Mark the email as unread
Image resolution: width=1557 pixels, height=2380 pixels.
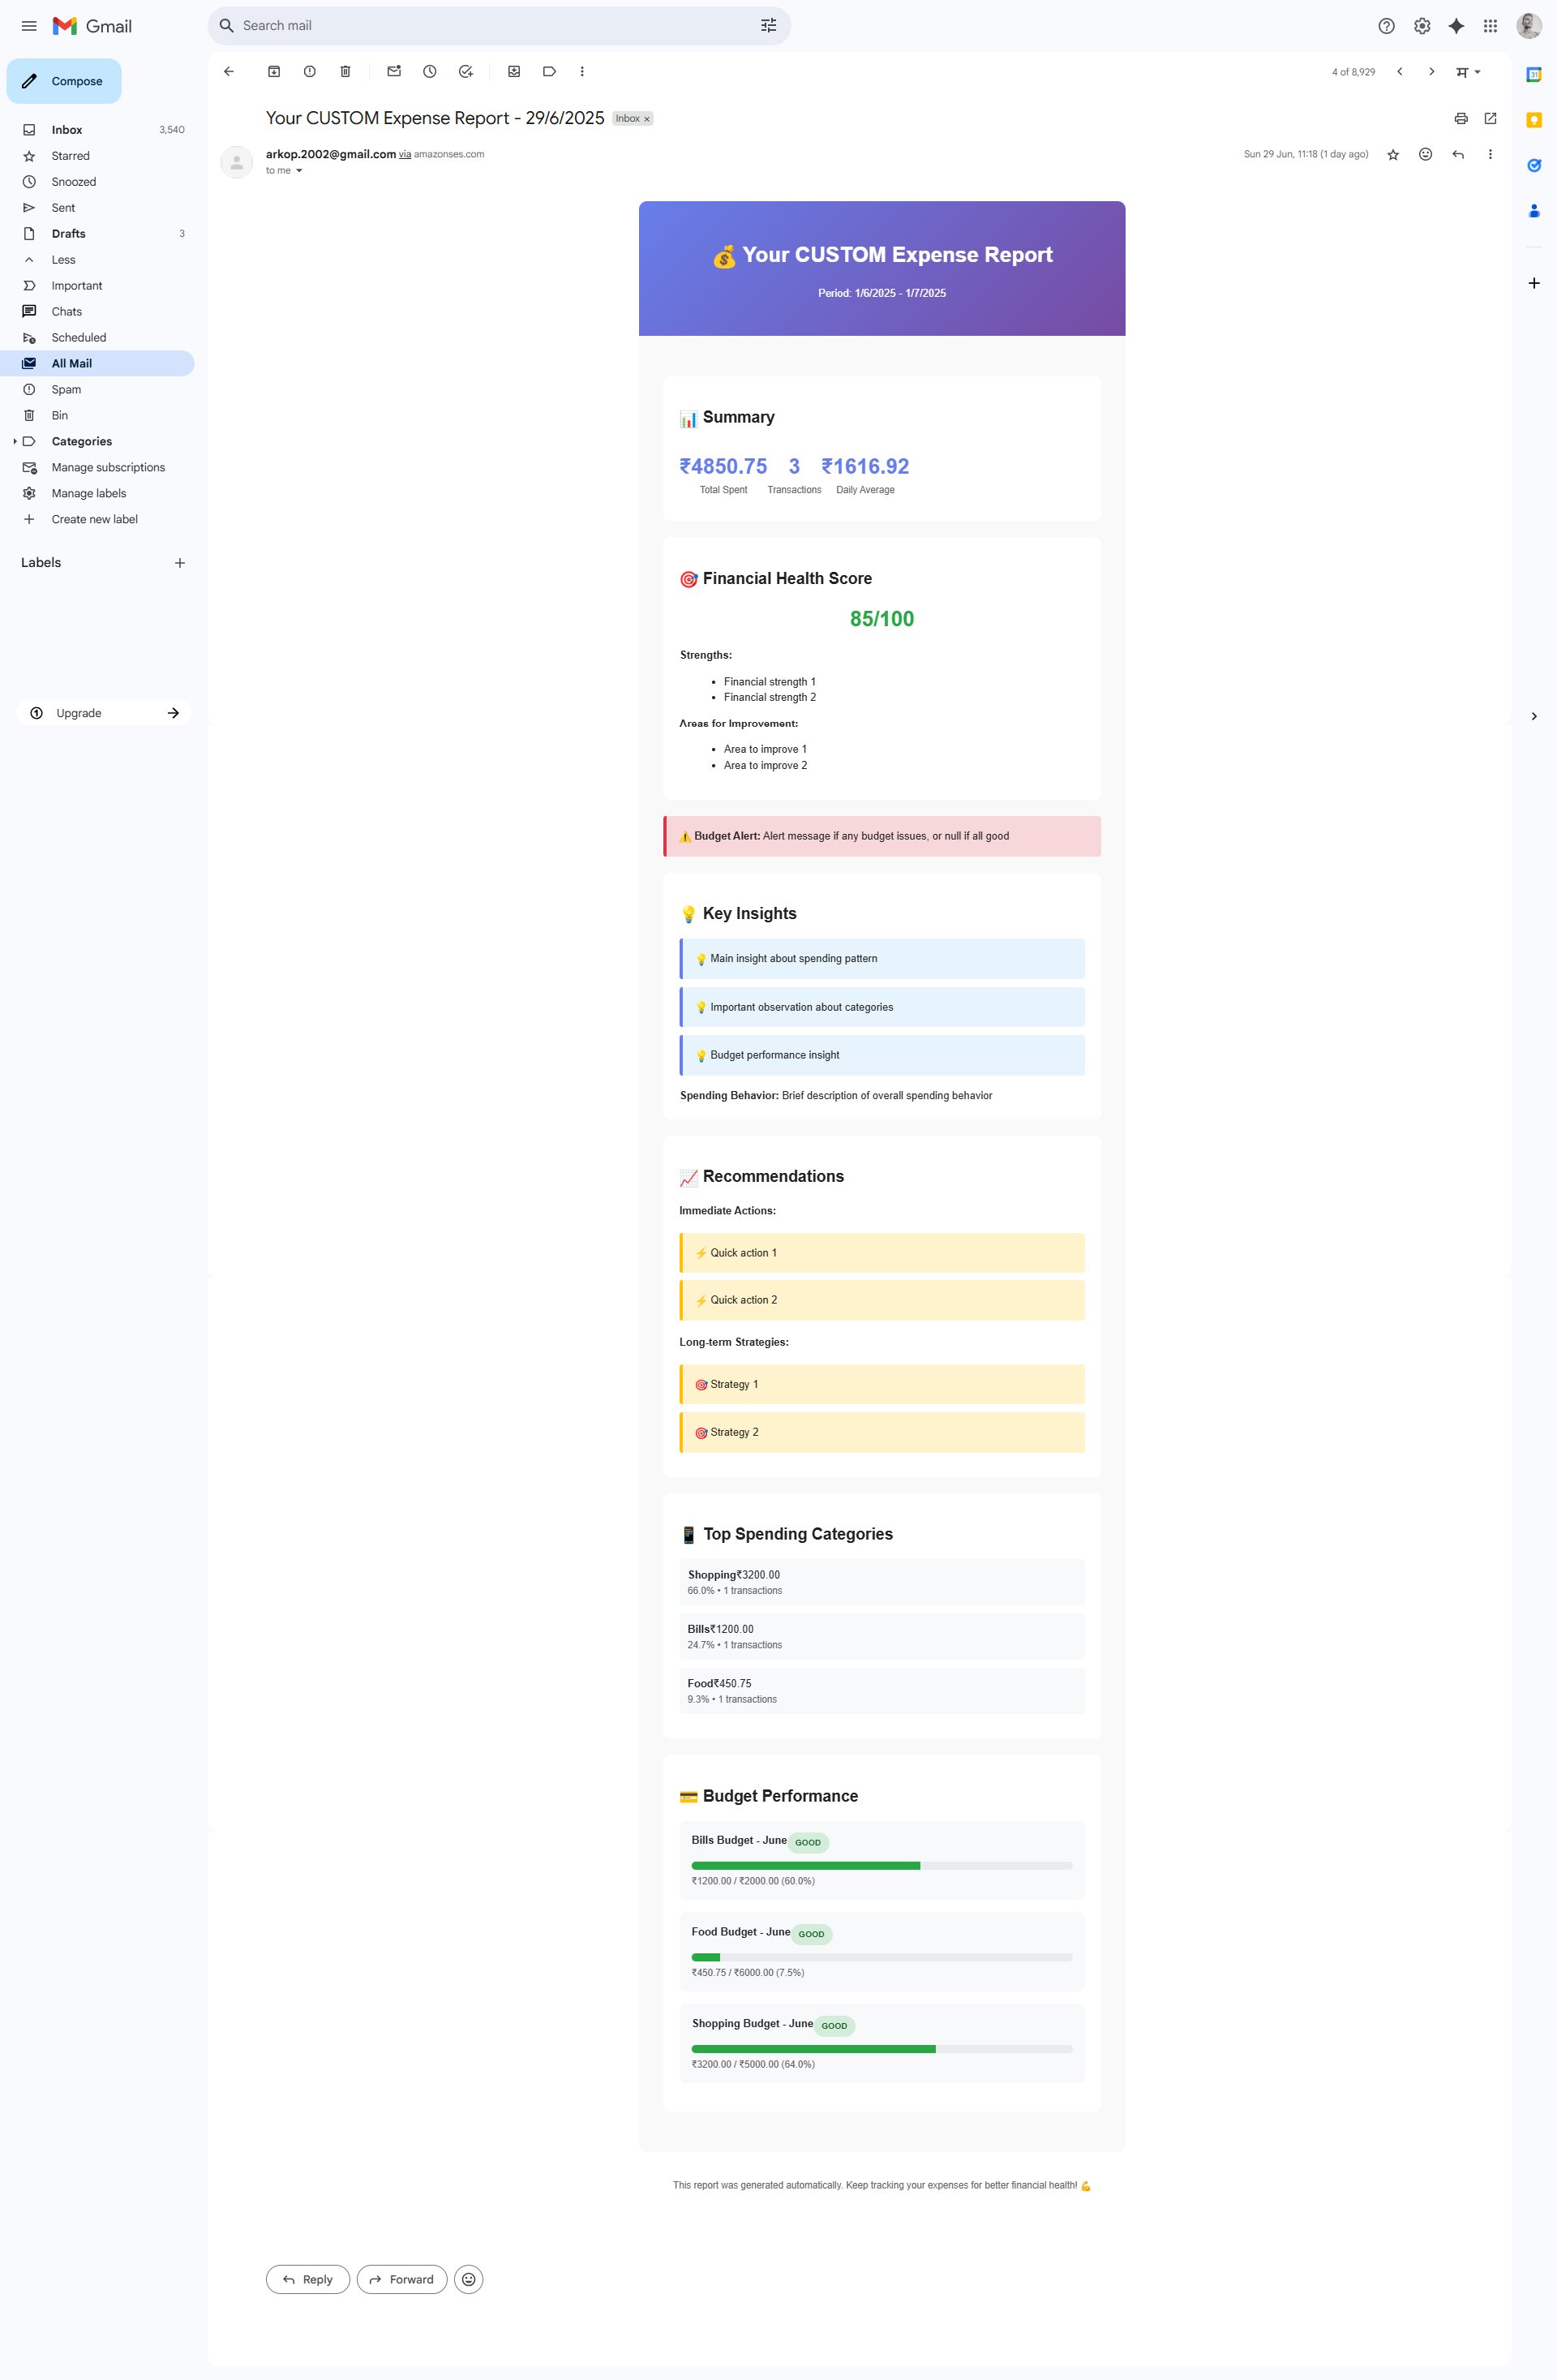(394, 71)
